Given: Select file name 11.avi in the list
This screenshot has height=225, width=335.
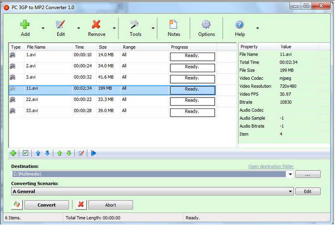Looking at the screenshot, I should (32, 88).
